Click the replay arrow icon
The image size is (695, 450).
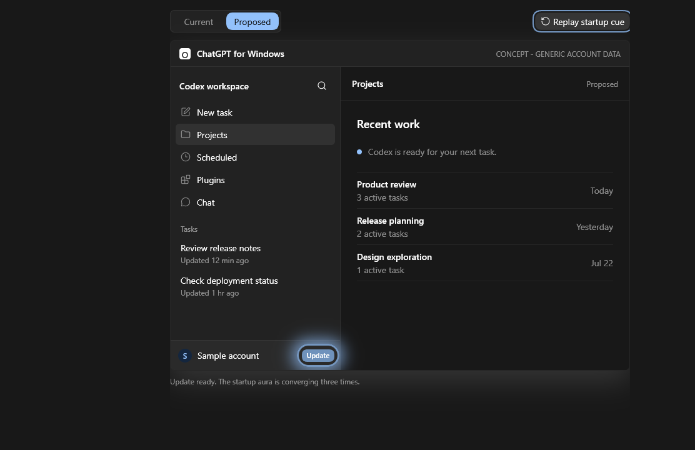[x=545, y=21]
